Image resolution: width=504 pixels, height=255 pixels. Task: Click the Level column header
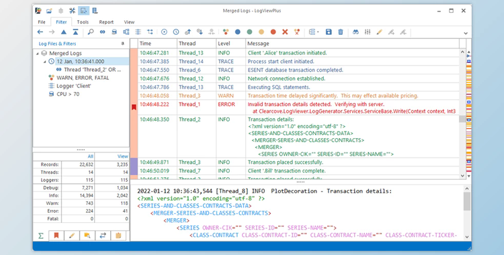pos(231,44)
